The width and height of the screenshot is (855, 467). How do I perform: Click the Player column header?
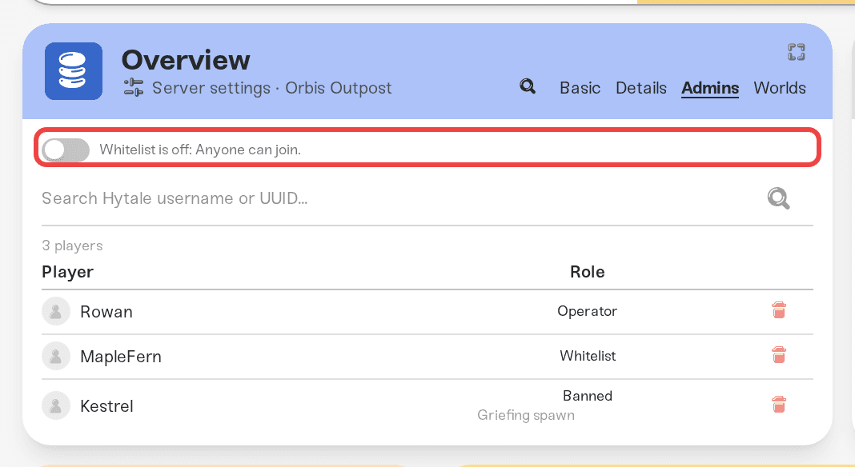[x=67, y=272]
